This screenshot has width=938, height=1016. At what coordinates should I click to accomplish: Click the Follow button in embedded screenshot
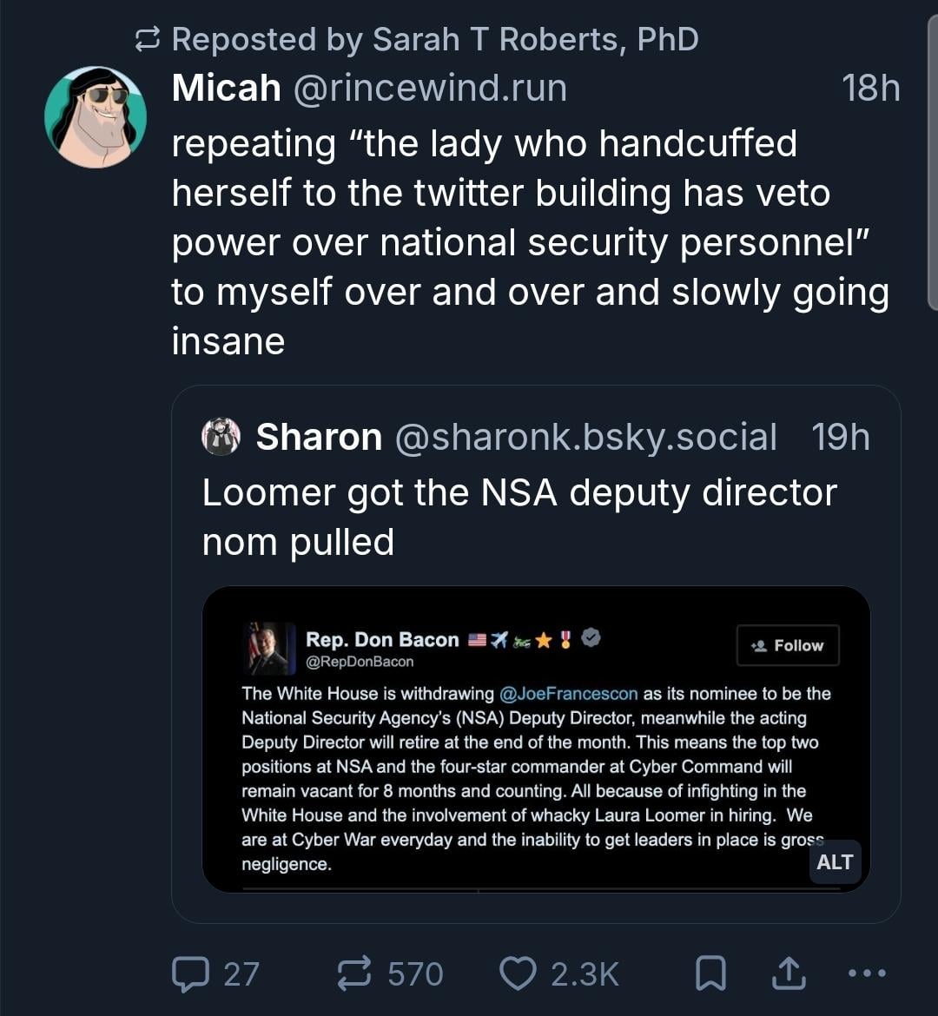click(x=787, y=645)
